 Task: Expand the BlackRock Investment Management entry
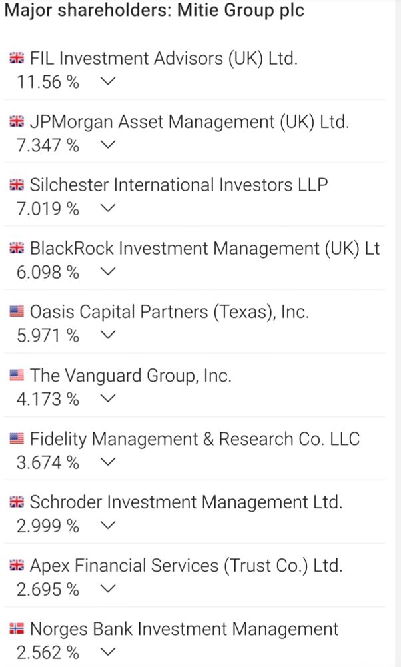[108, 273]
